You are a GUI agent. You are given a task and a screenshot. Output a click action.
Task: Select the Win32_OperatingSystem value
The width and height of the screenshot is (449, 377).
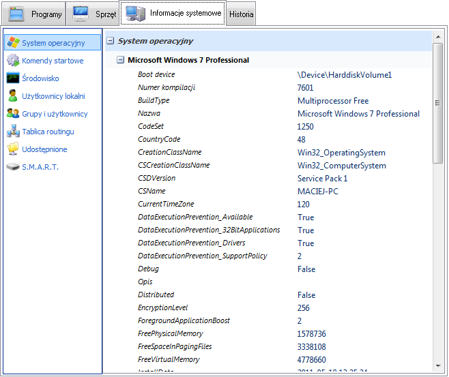pyautogui.click(x=341, y=153)
